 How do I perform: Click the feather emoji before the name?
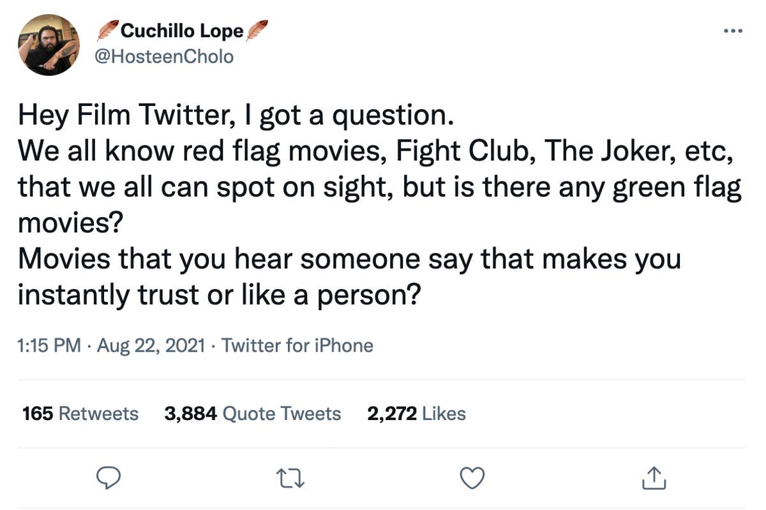pos(107,30)
